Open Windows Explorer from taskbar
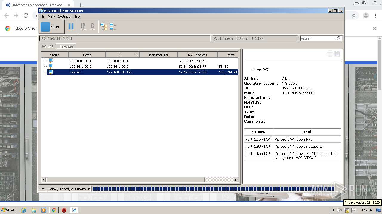The height and width of the screenshot is (214, 382). 34,210
